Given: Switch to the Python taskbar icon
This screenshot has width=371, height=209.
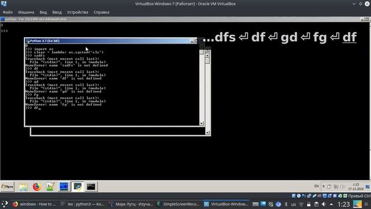Looking at the screenshot, I should [x=78, y=187].
